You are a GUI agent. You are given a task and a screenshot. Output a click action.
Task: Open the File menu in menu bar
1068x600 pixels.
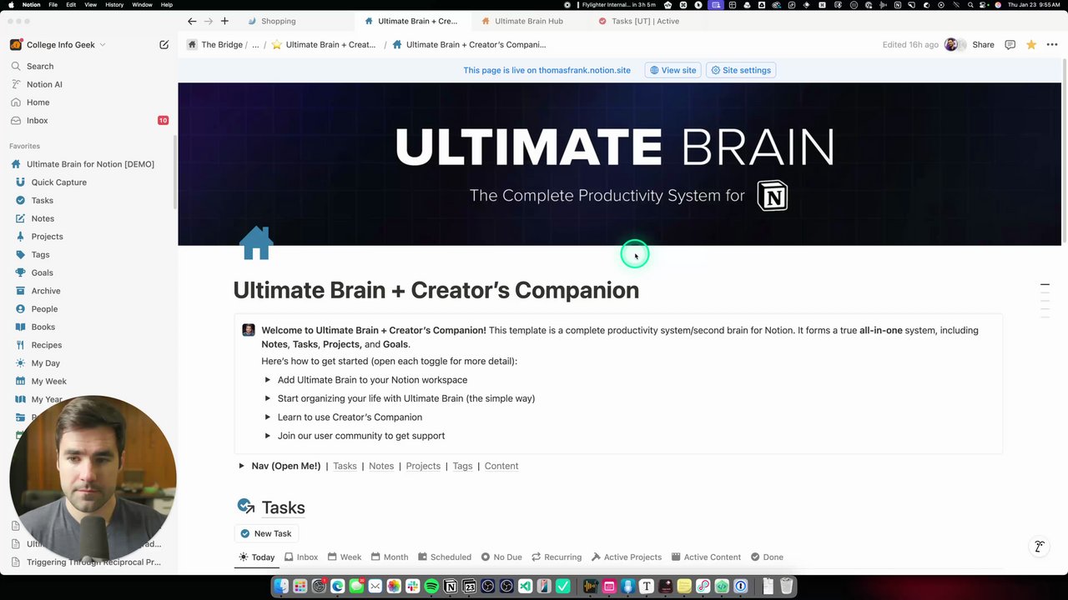tap(53, 5)
